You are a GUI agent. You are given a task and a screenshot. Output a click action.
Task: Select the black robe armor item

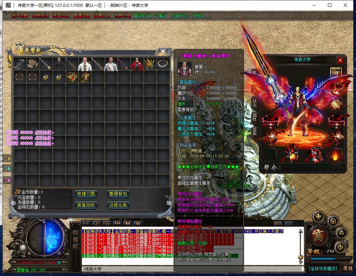point(59,64)
